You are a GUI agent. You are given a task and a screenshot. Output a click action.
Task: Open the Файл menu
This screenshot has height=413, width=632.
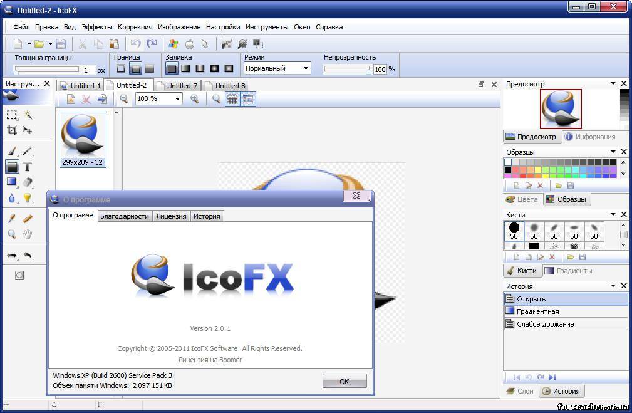[21, 27]
